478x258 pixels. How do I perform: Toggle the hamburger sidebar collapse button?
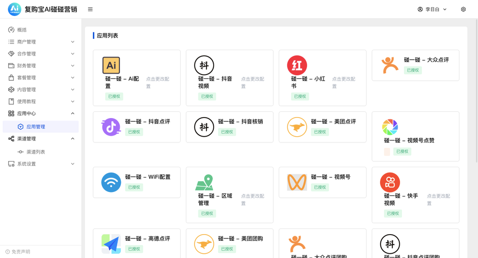pyautogui.click(x=90, y=9)
